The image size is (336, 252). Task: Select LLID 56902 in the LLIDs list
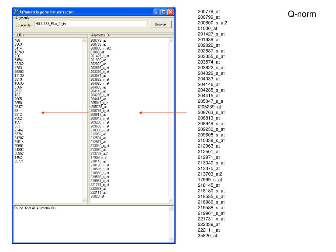pyautogui.click(x=19, y=72)
